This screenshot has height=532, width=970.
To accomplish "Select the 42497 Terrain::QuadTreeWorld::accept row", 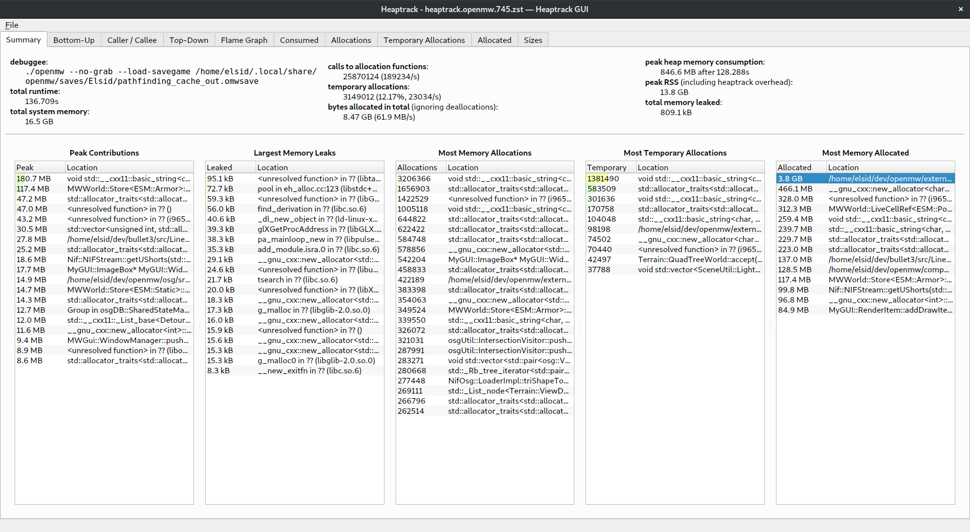I will point(675,259).
